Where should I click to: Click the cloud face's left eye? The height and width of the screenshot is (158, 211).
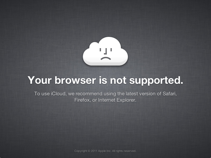(100, 50)
